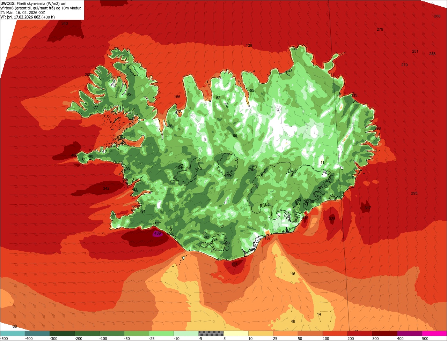The image size is (447, 341).
Task: Select the valid time 'VT: þri. 17.02.2026 06Z (+30 h)'
Action: click(x=28, y=17)
